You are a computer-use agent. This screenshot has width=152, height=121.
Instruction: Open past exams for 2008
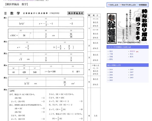111,72
